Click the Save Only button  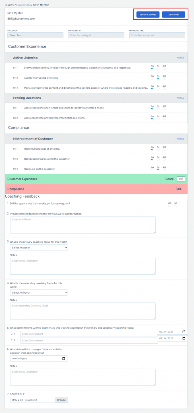[173, 15]
